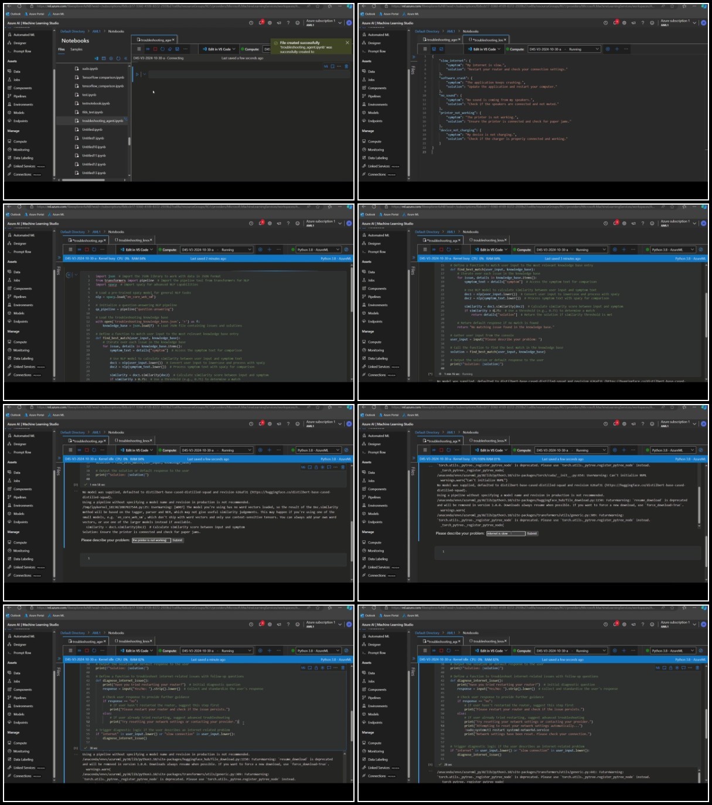Run the empty first code cell

(x=137, y=74)
